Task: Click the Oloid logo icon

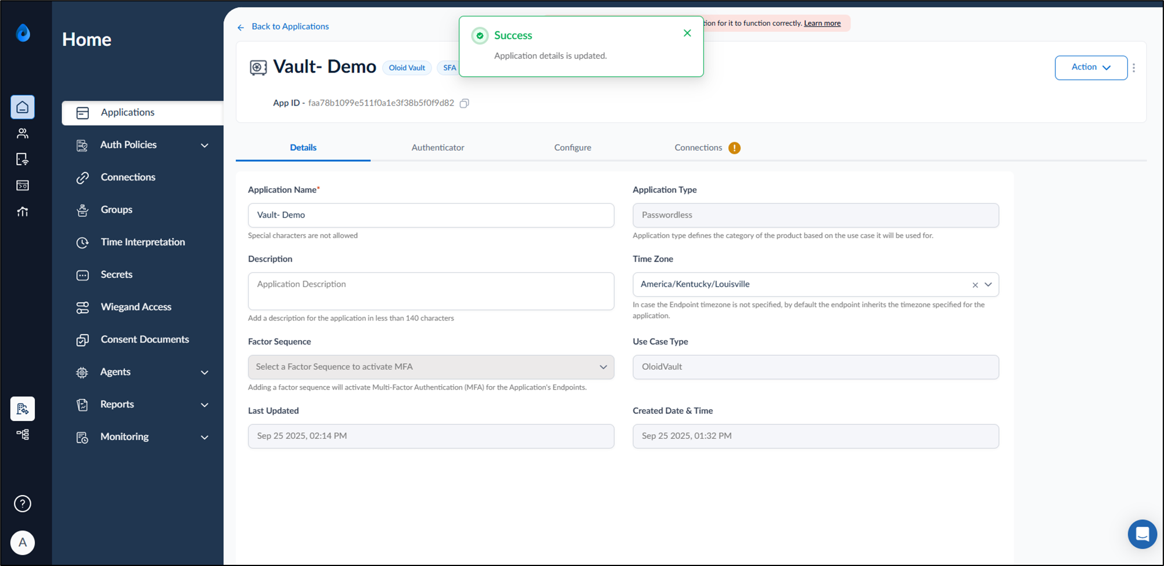Action: pyautogui.click(x=23, y=33)
